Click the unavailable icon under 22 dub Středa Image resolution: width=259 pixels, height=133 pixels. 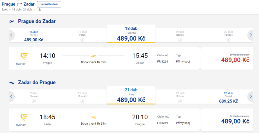[x=180, y=101]
